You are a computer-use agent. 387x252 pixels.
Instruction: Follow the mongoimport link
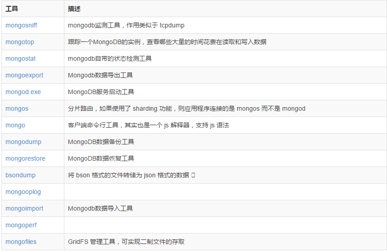pos(24,208)
